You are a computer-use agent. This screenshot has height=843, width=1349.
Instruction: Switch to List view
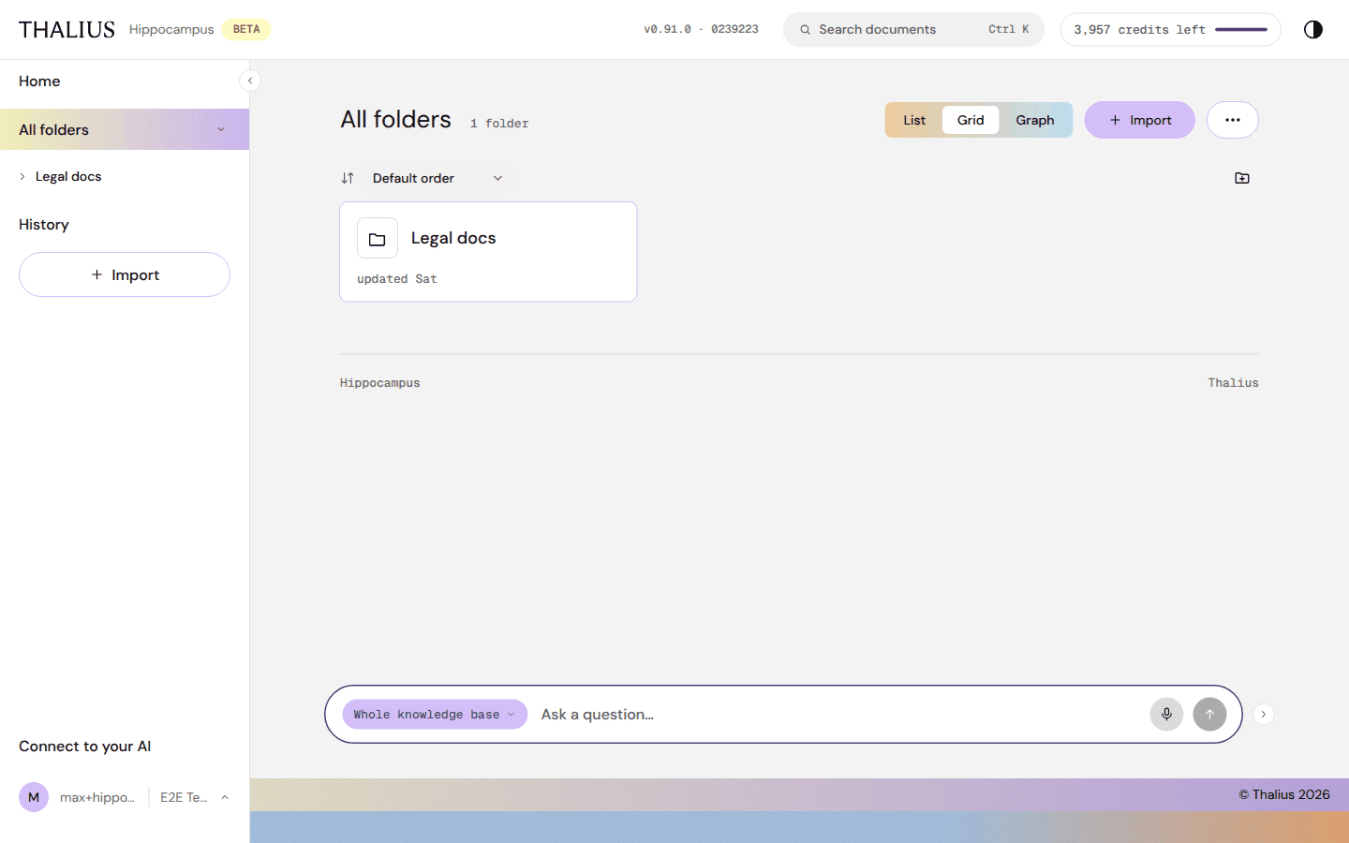[914, 120]
